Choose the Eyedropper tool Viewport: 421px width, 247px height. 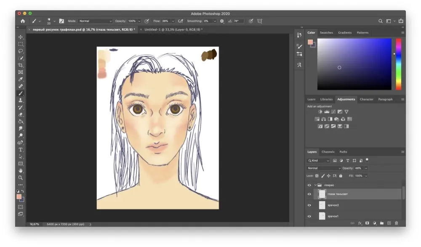coord(20,79)
